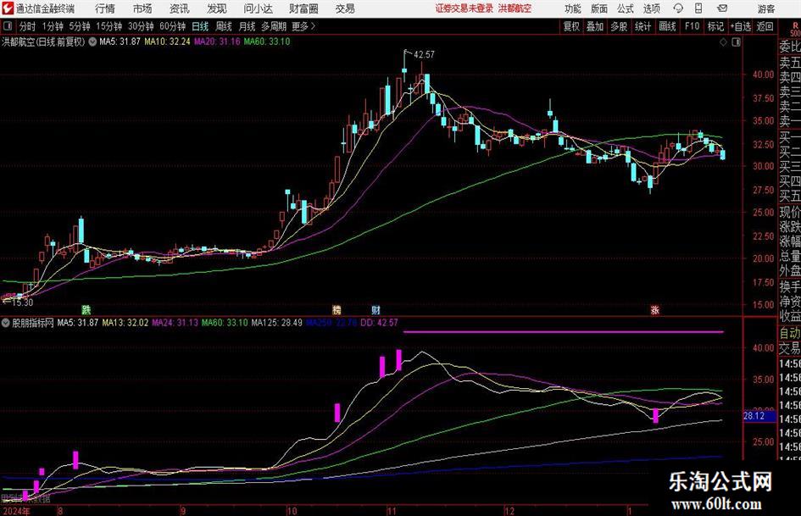The width and height of the screenshot is (801, 516).
Task: Open the 问小达 menu
Action: (x=258, y=8)
